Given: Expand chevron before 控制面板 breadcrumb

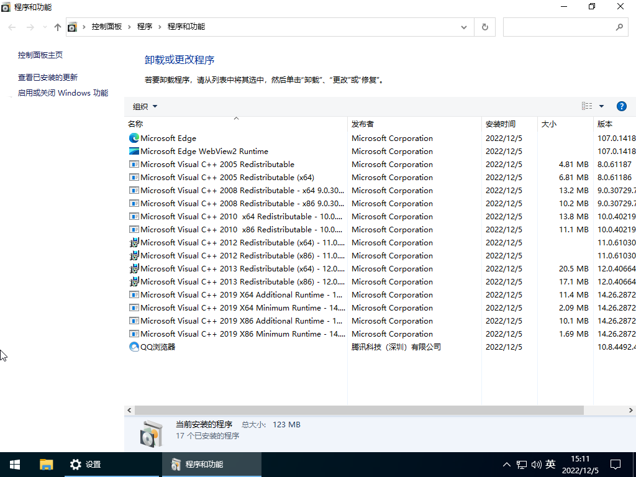Looking at the screenshot, I should point(84,27).
